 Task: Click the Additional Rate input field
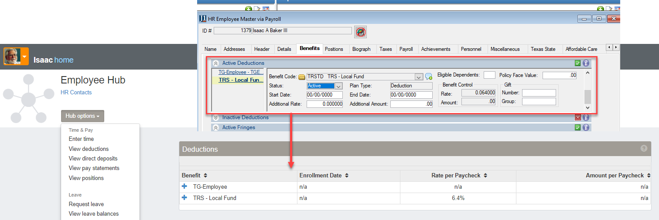[324, 104]
